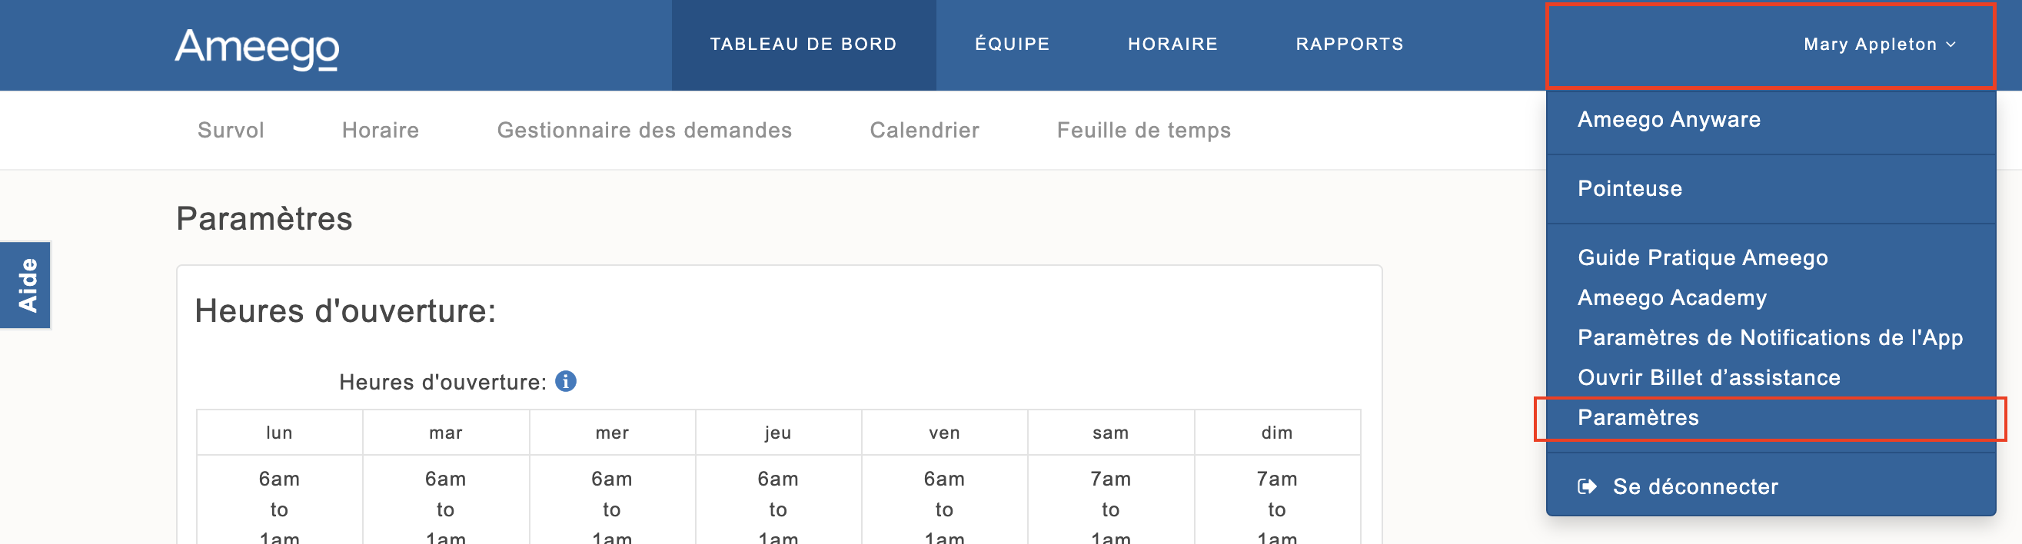Open the Aide side tab

pos(27,285)
